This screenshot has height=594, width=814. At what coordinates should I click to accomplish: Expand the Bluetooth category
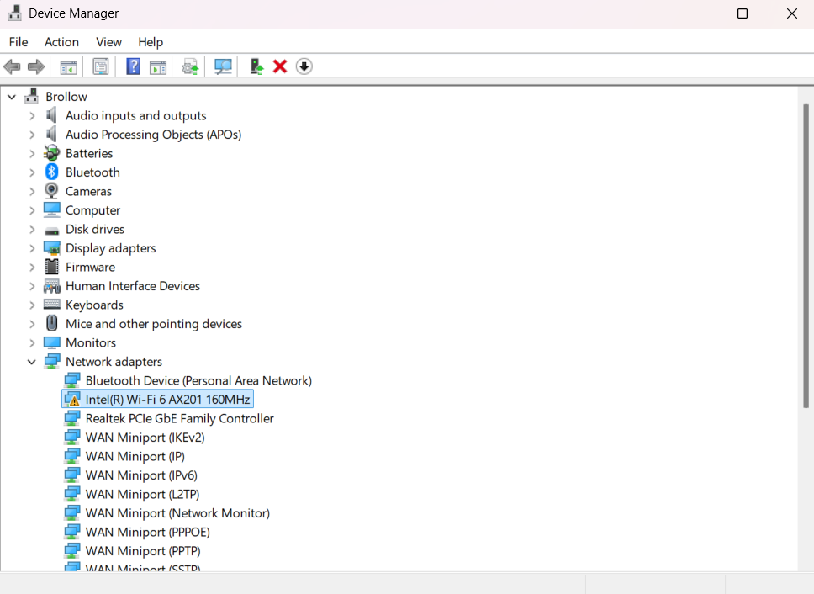tap(31, 172)
